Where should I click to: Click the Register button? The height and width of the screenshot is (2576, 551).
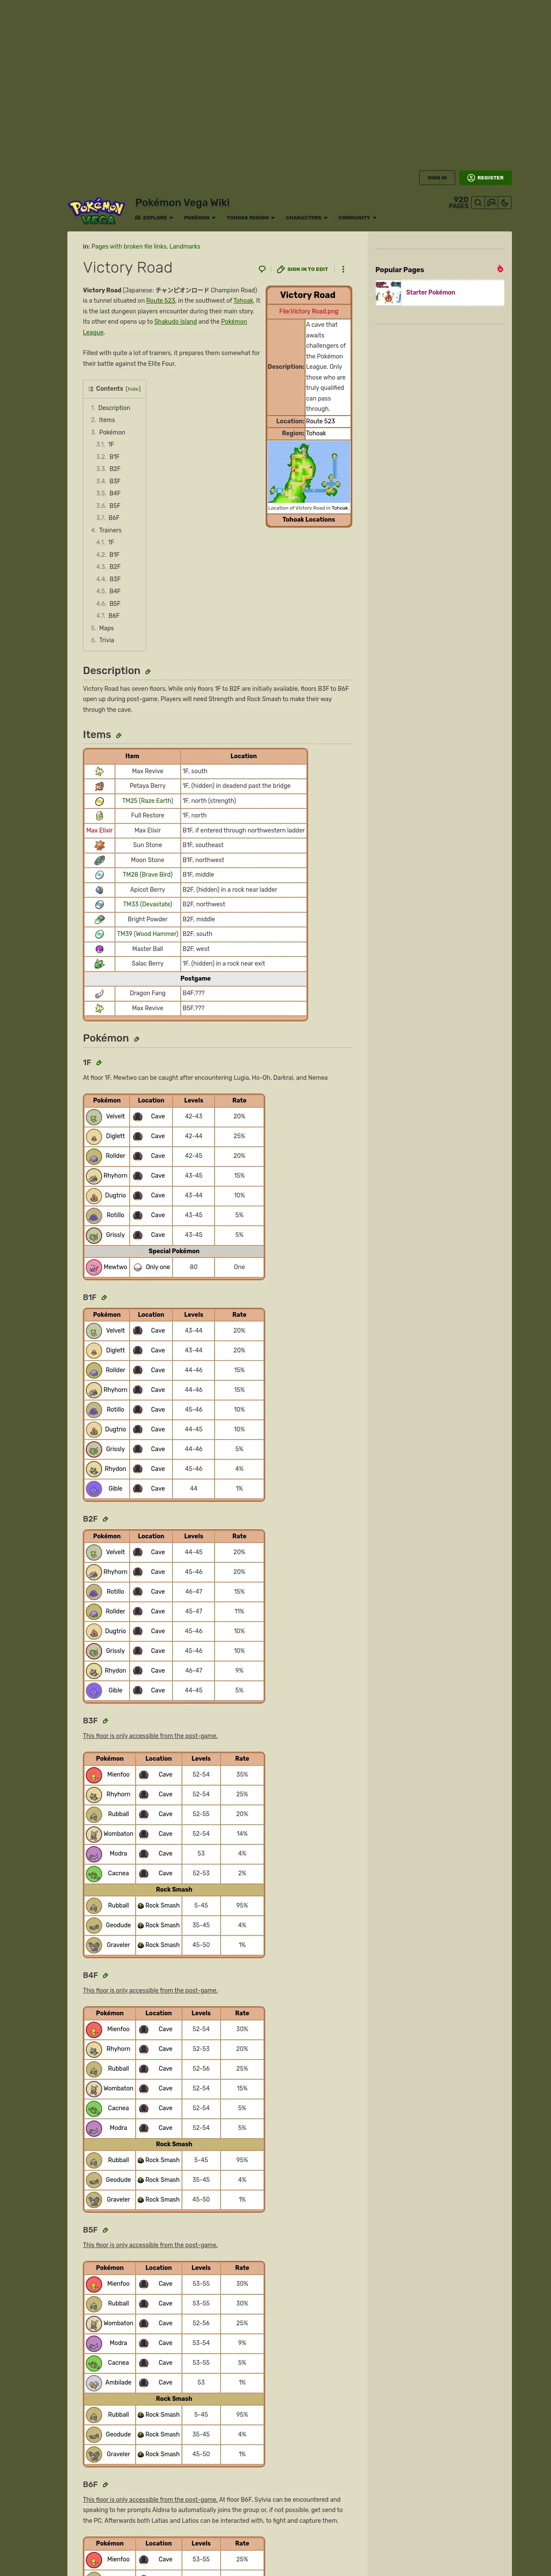[x=485, y=178]
